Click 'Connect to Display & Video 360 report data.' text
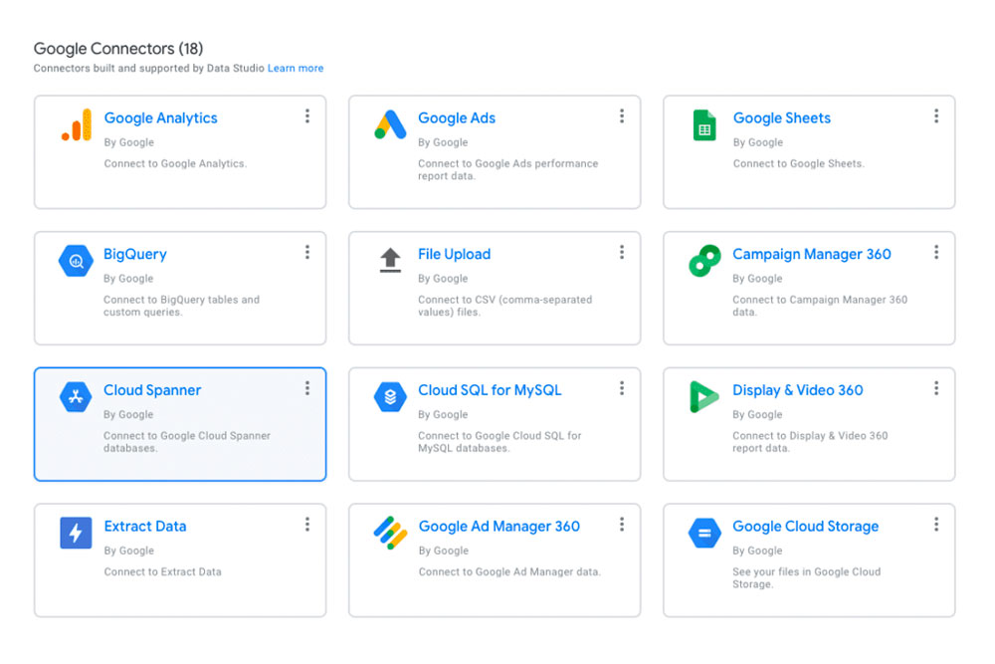This screenshot has width=995, height=664. click(810, 442)
